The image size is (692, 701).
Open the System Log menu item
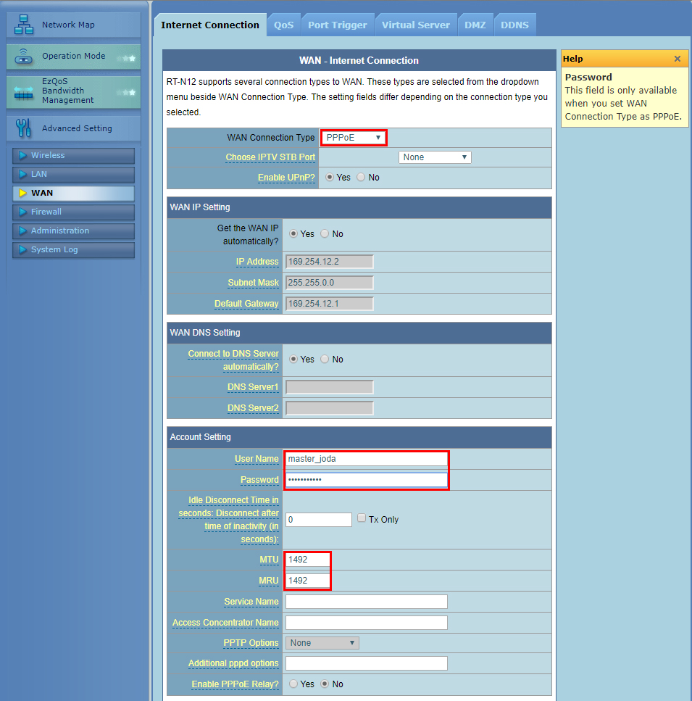coord(73,249)
